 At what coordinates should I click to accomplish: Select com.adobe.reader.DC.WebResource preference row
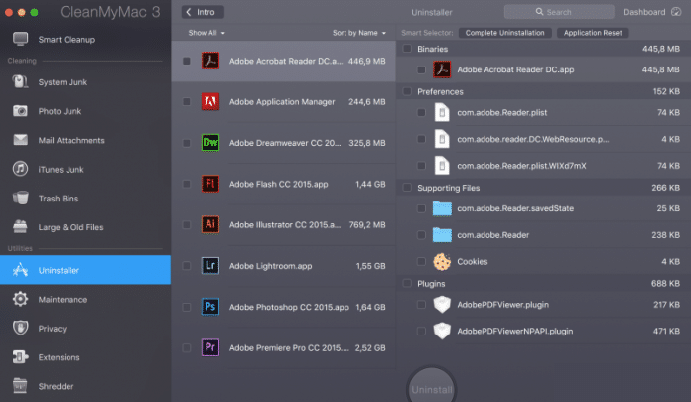pyautogui.click(x=544, y=139)
